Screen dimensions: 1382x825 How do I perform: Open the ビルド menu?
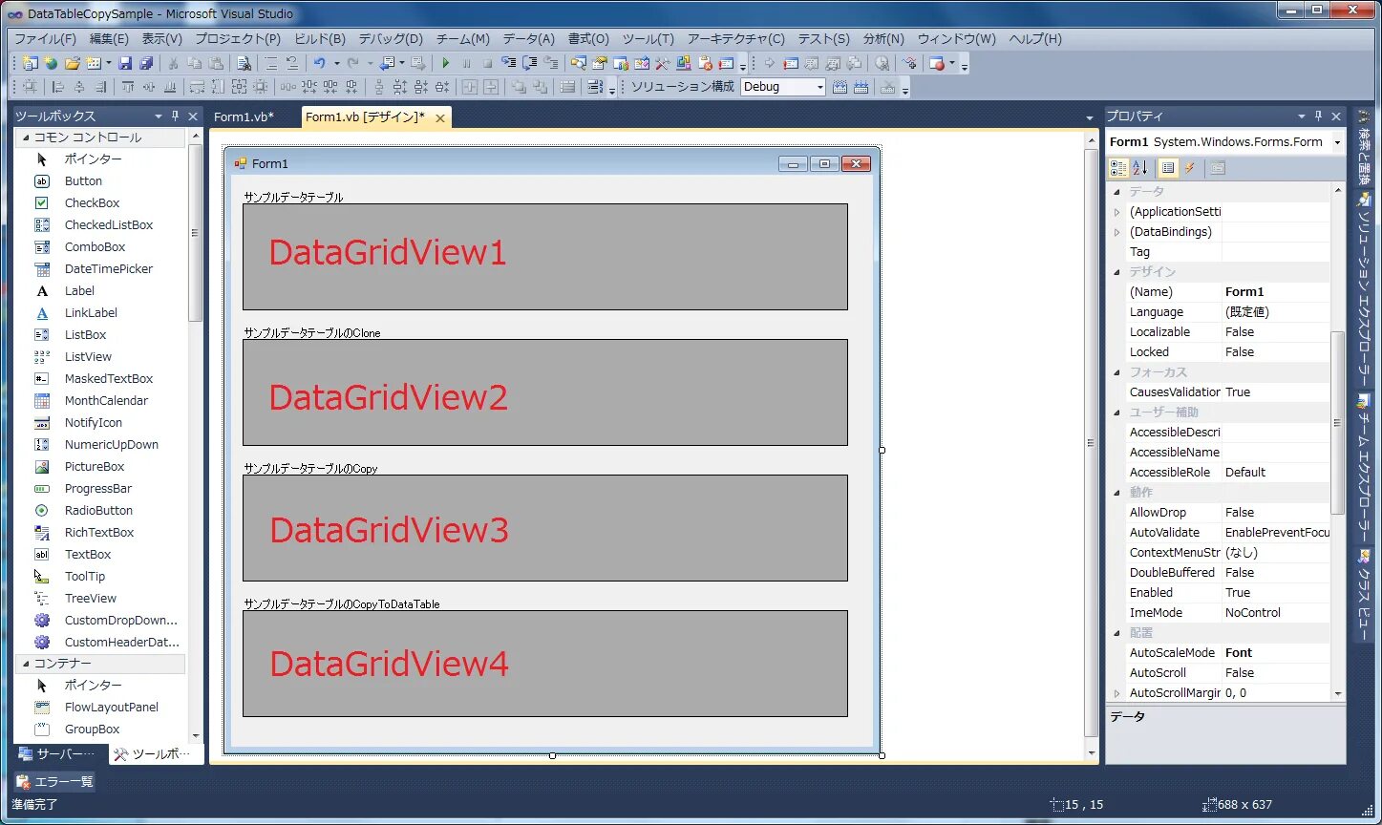(319, 39)
